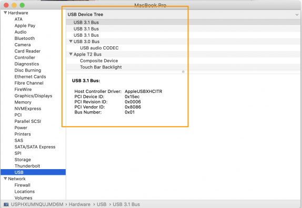The width and height of the screenshot is (302, 208).
Task: Click USPHXUMNQUJMD6M in the path bar
Action: pyautogui.click(x=37, y=204)
